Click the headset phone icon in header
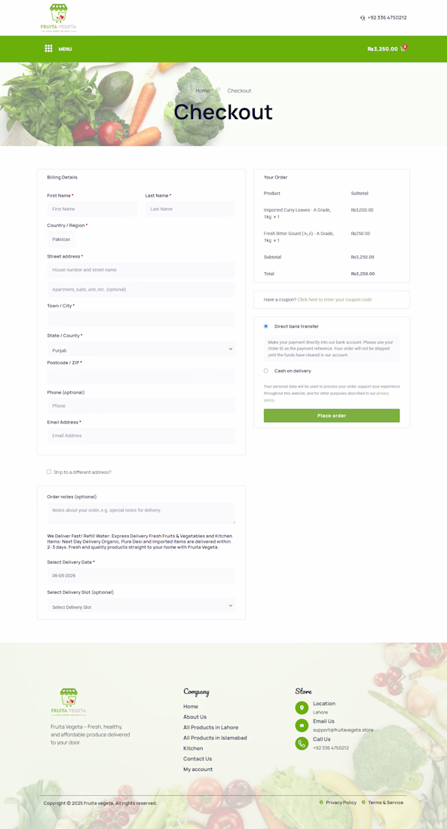This screenshot has height=829, width=447. tap(363, 17)
